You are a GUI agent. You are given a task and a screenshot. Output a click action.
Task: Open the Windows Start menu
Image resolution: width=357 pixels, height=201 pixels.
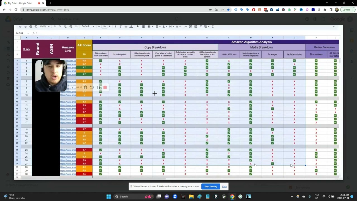pyautogui.click(x=108, y=197)
